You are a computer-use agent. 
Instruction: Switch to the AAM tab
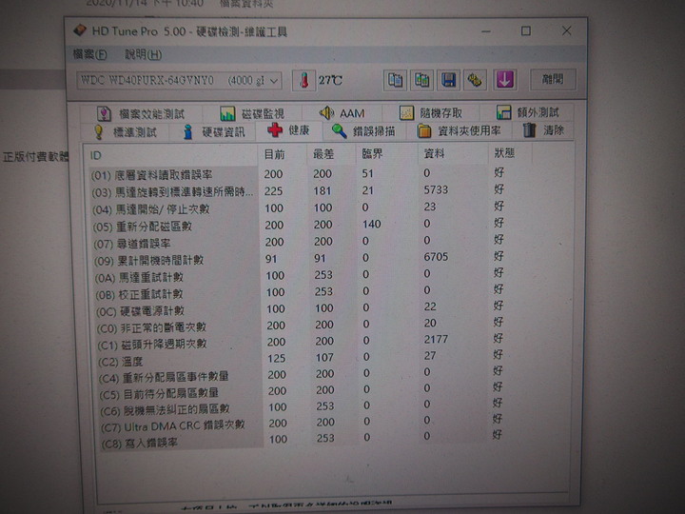342,113
